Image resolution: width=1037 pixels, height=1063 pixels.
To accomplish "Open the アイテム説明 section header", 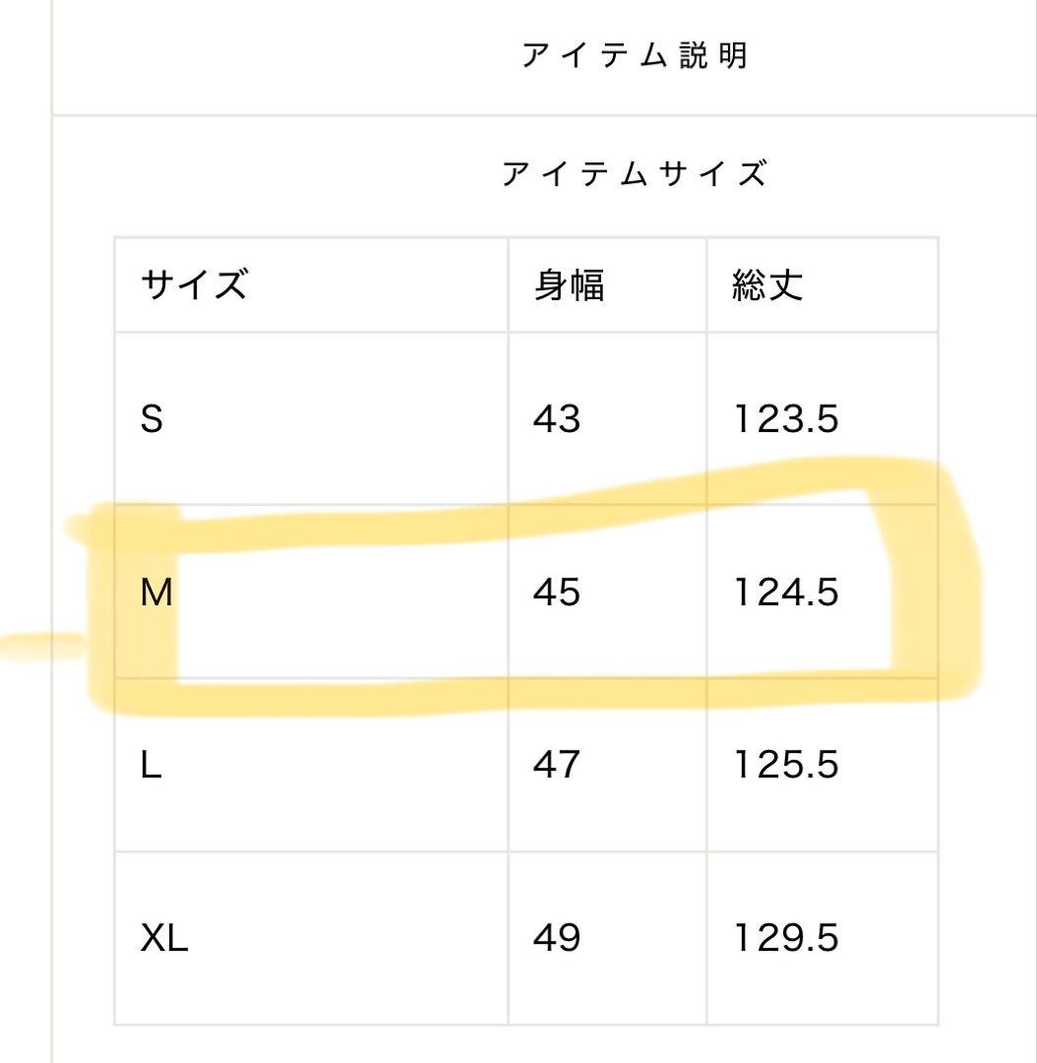I will click(x=635, y=55).
